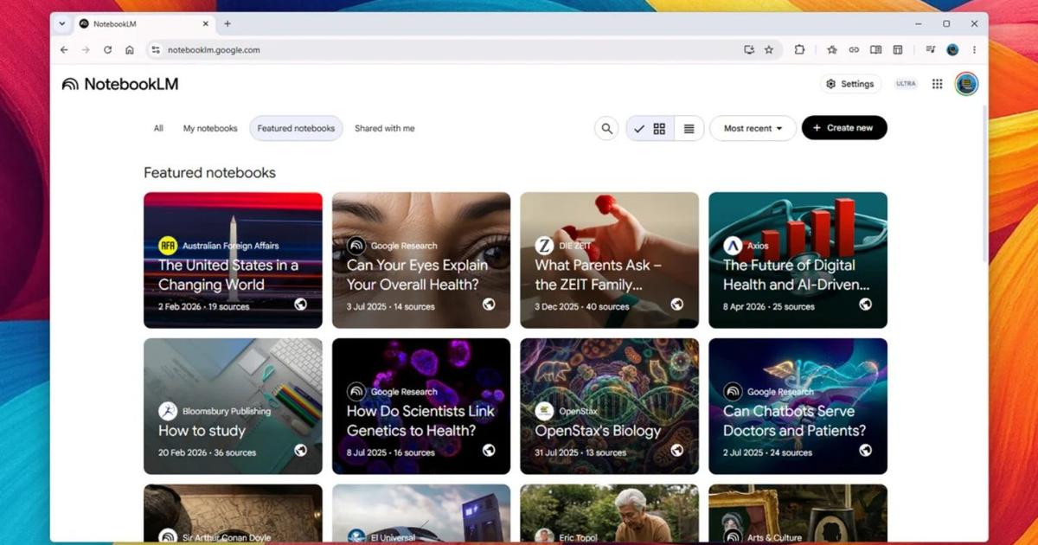The height and width of the screenshot is (545, 1038).
Task: Open the Most recent sort dropdown
Action: pos(753,128)
